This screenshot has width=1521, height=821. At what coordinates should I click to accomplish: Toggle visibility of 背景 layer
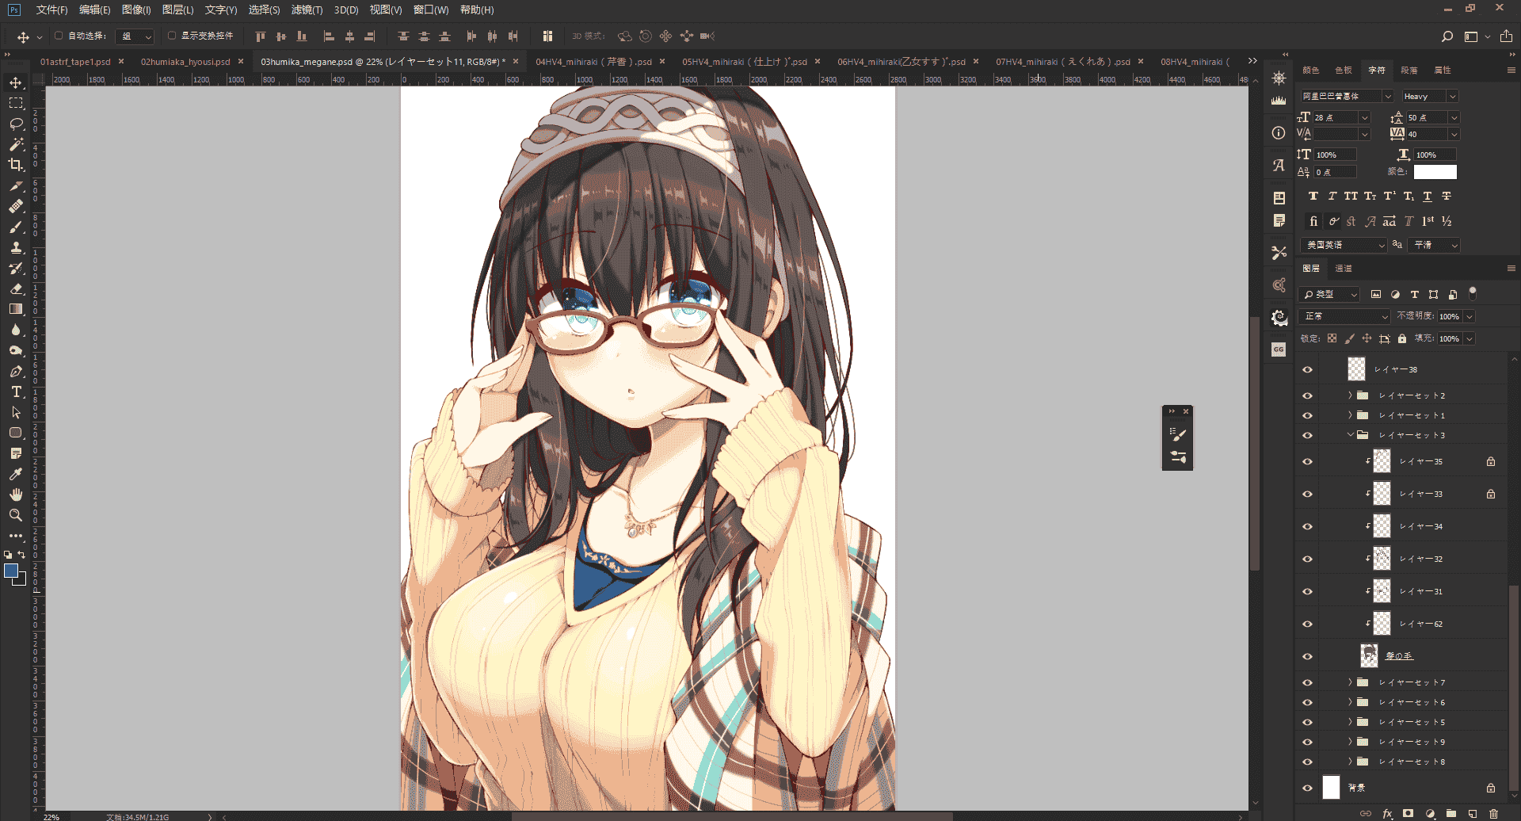point(1307,788)
